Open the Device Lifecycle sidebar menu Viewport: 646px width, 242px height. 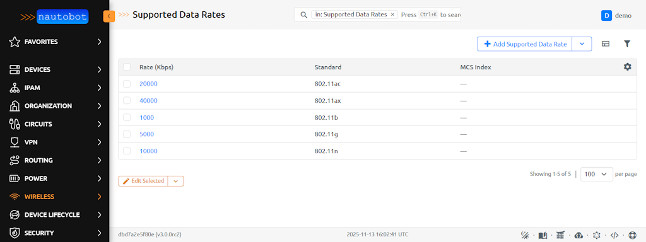pyautogui.click(x=54, y=215)
